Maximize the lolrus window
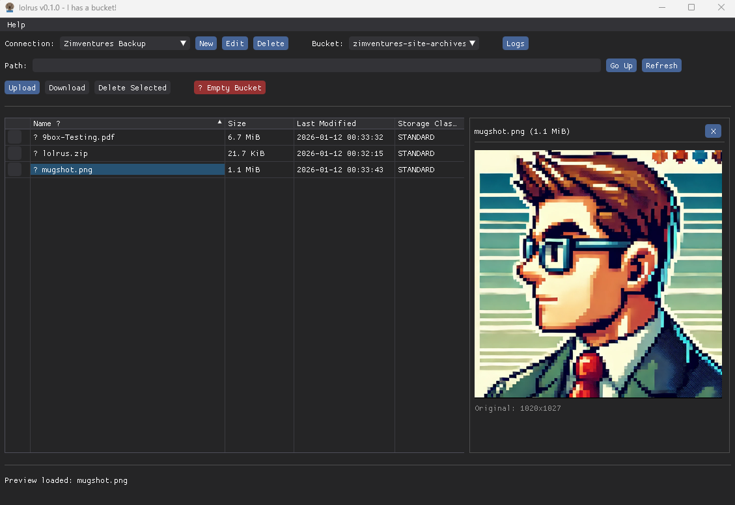This screenshot has width=735, height=505. click(x=691, y=7)
